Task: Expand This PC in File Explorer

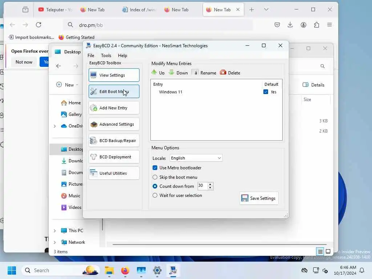Action: [55, 231]
